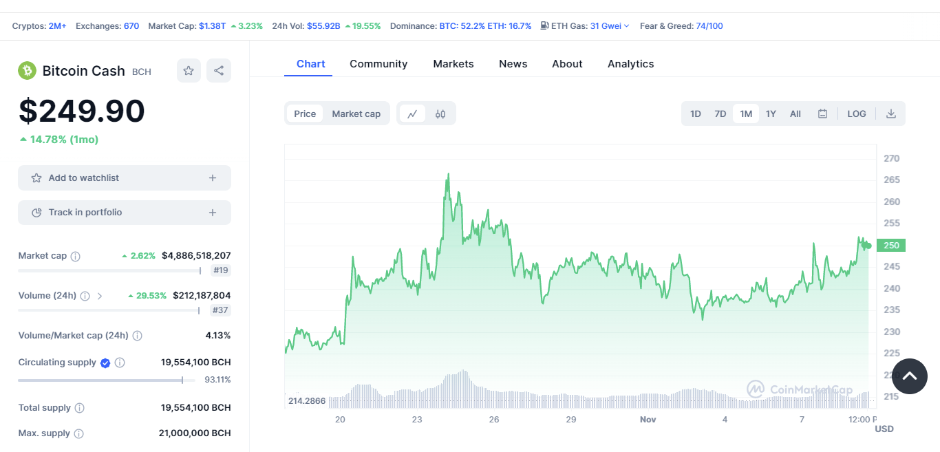Click the Volume (24h) rank progress bar

(x=109, y=310)
